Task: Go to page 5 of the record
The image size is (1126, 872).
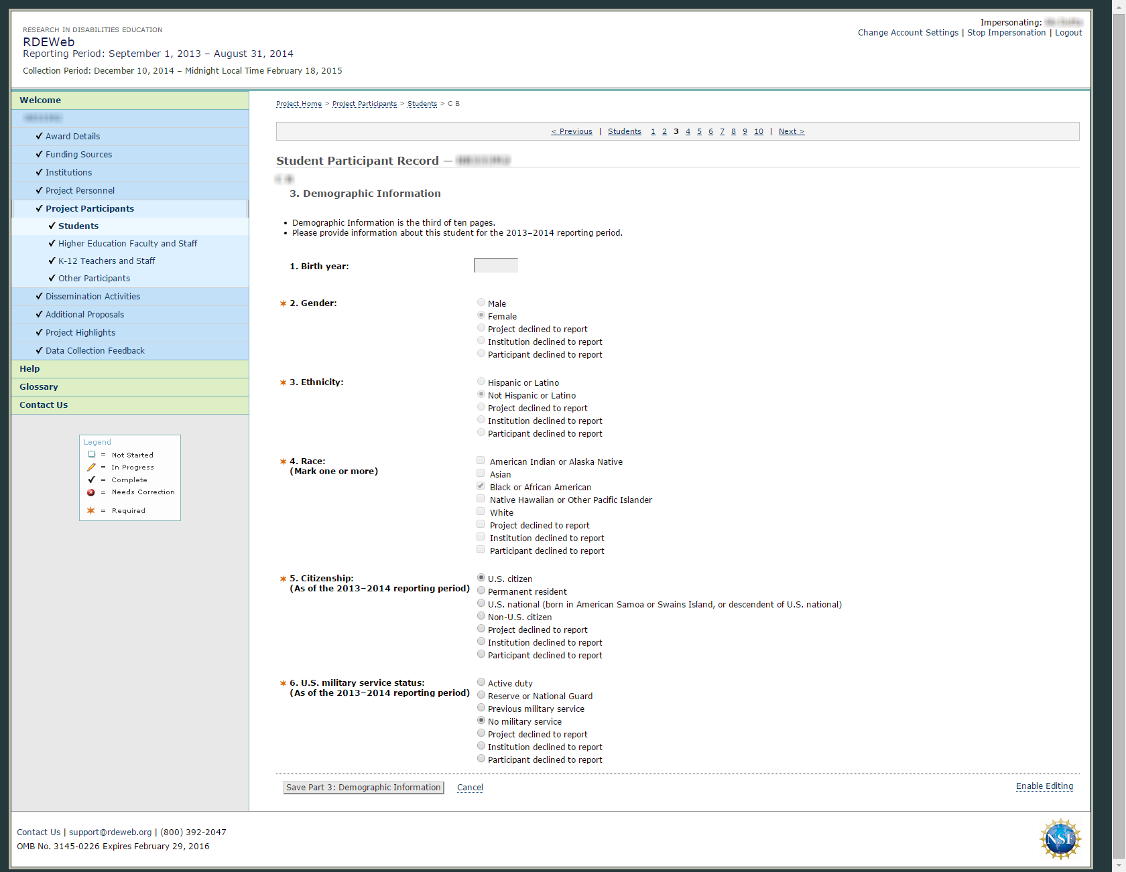Action: point(699,132)
